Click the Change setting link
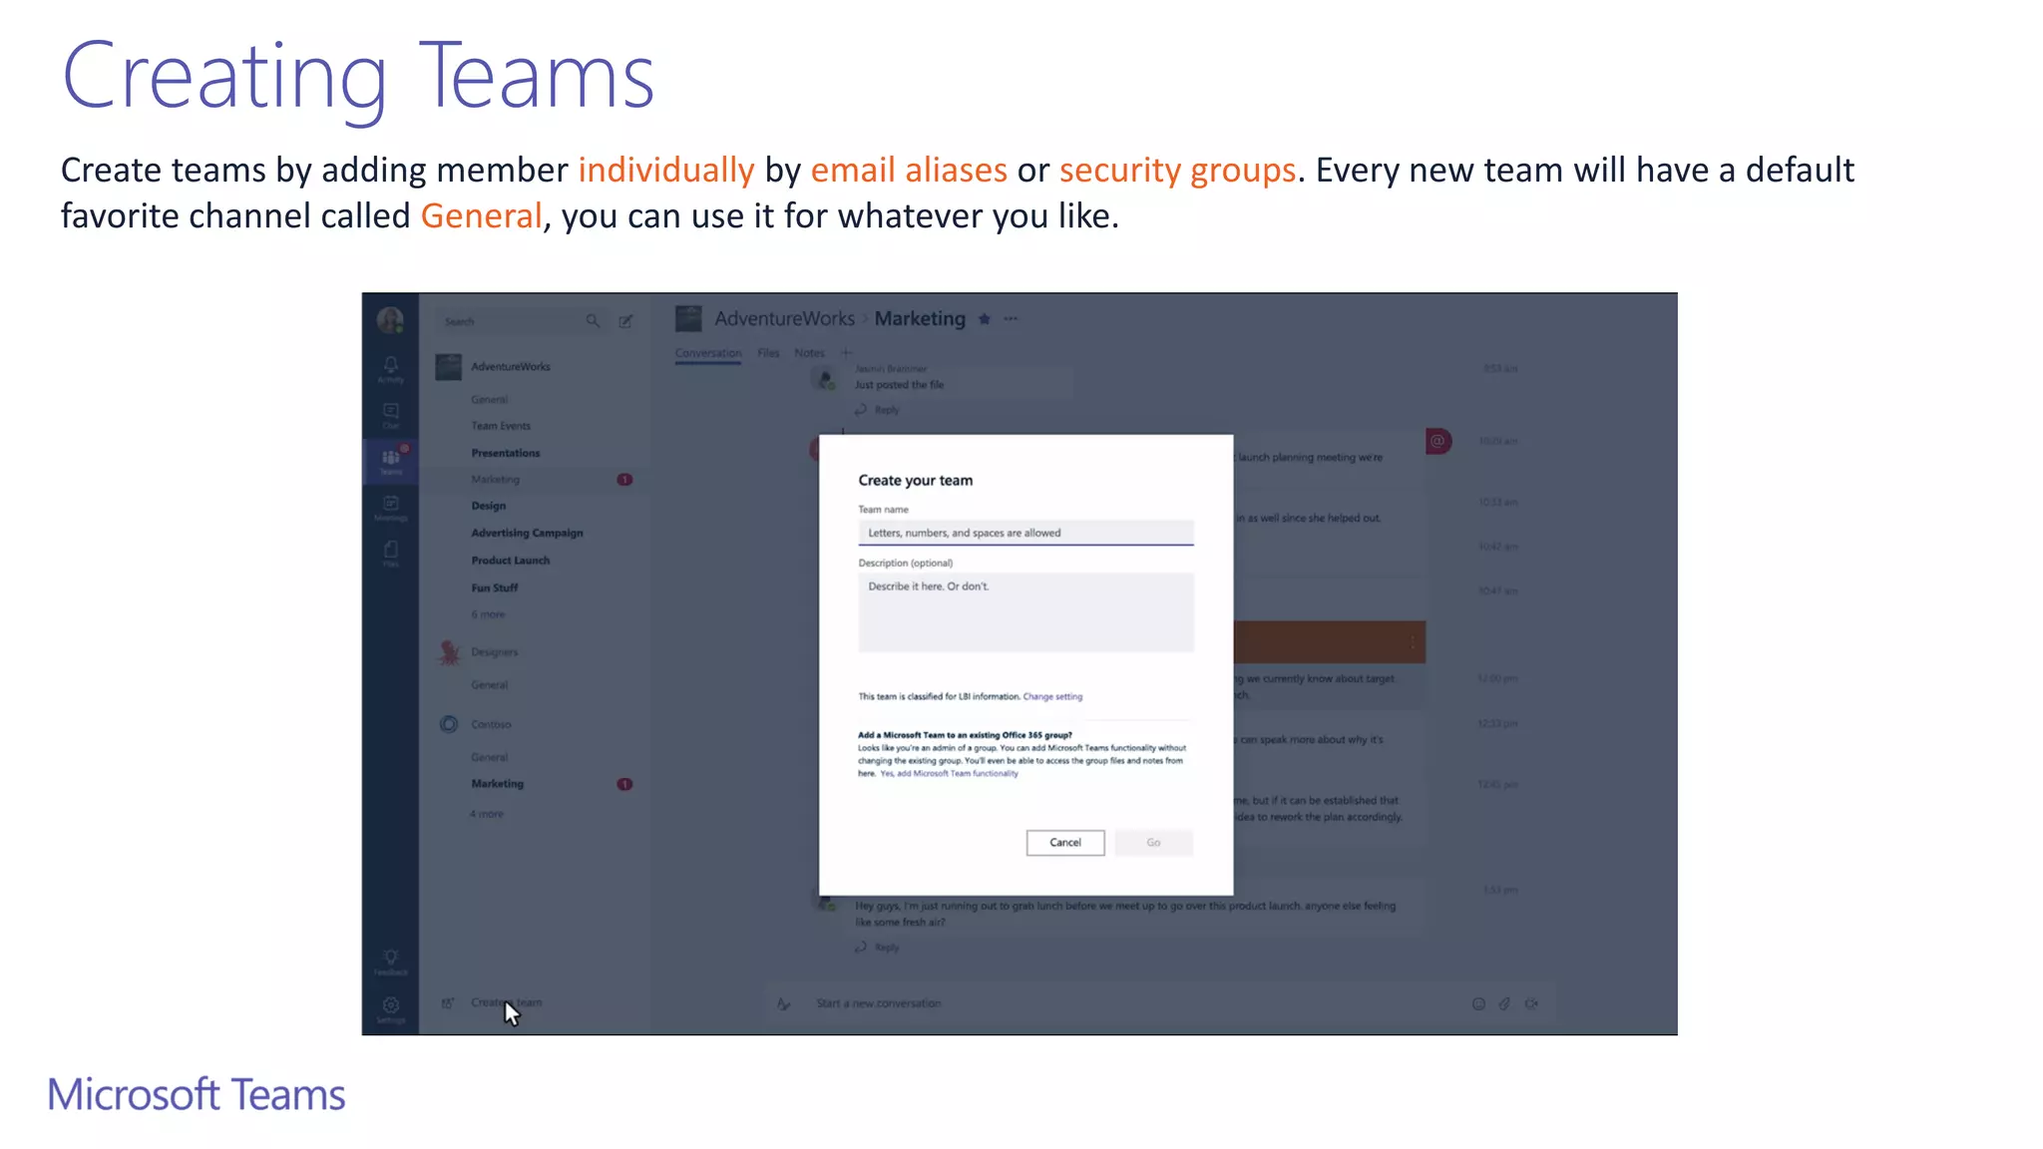This screenshot has width=2043, height=1149. click(1052, 697)
